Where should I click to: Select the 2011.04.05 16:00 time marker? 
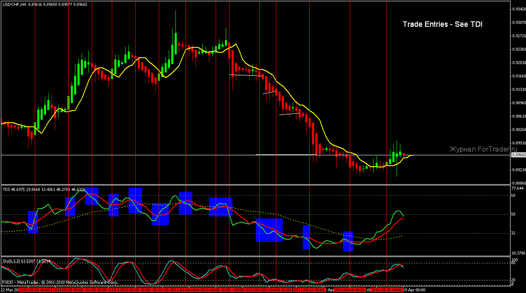(215, 290)
